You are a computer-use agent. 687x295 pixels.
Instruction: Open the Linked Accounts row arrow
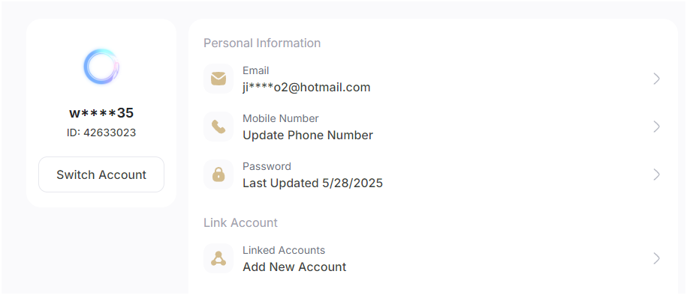[x=656, y=258]
